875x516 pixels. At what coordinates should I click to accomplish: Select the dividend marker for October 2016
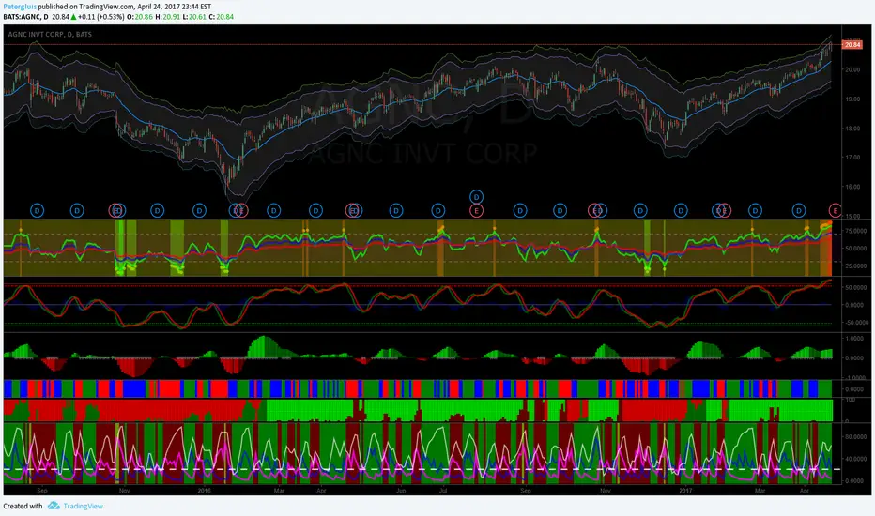[560, 211]
